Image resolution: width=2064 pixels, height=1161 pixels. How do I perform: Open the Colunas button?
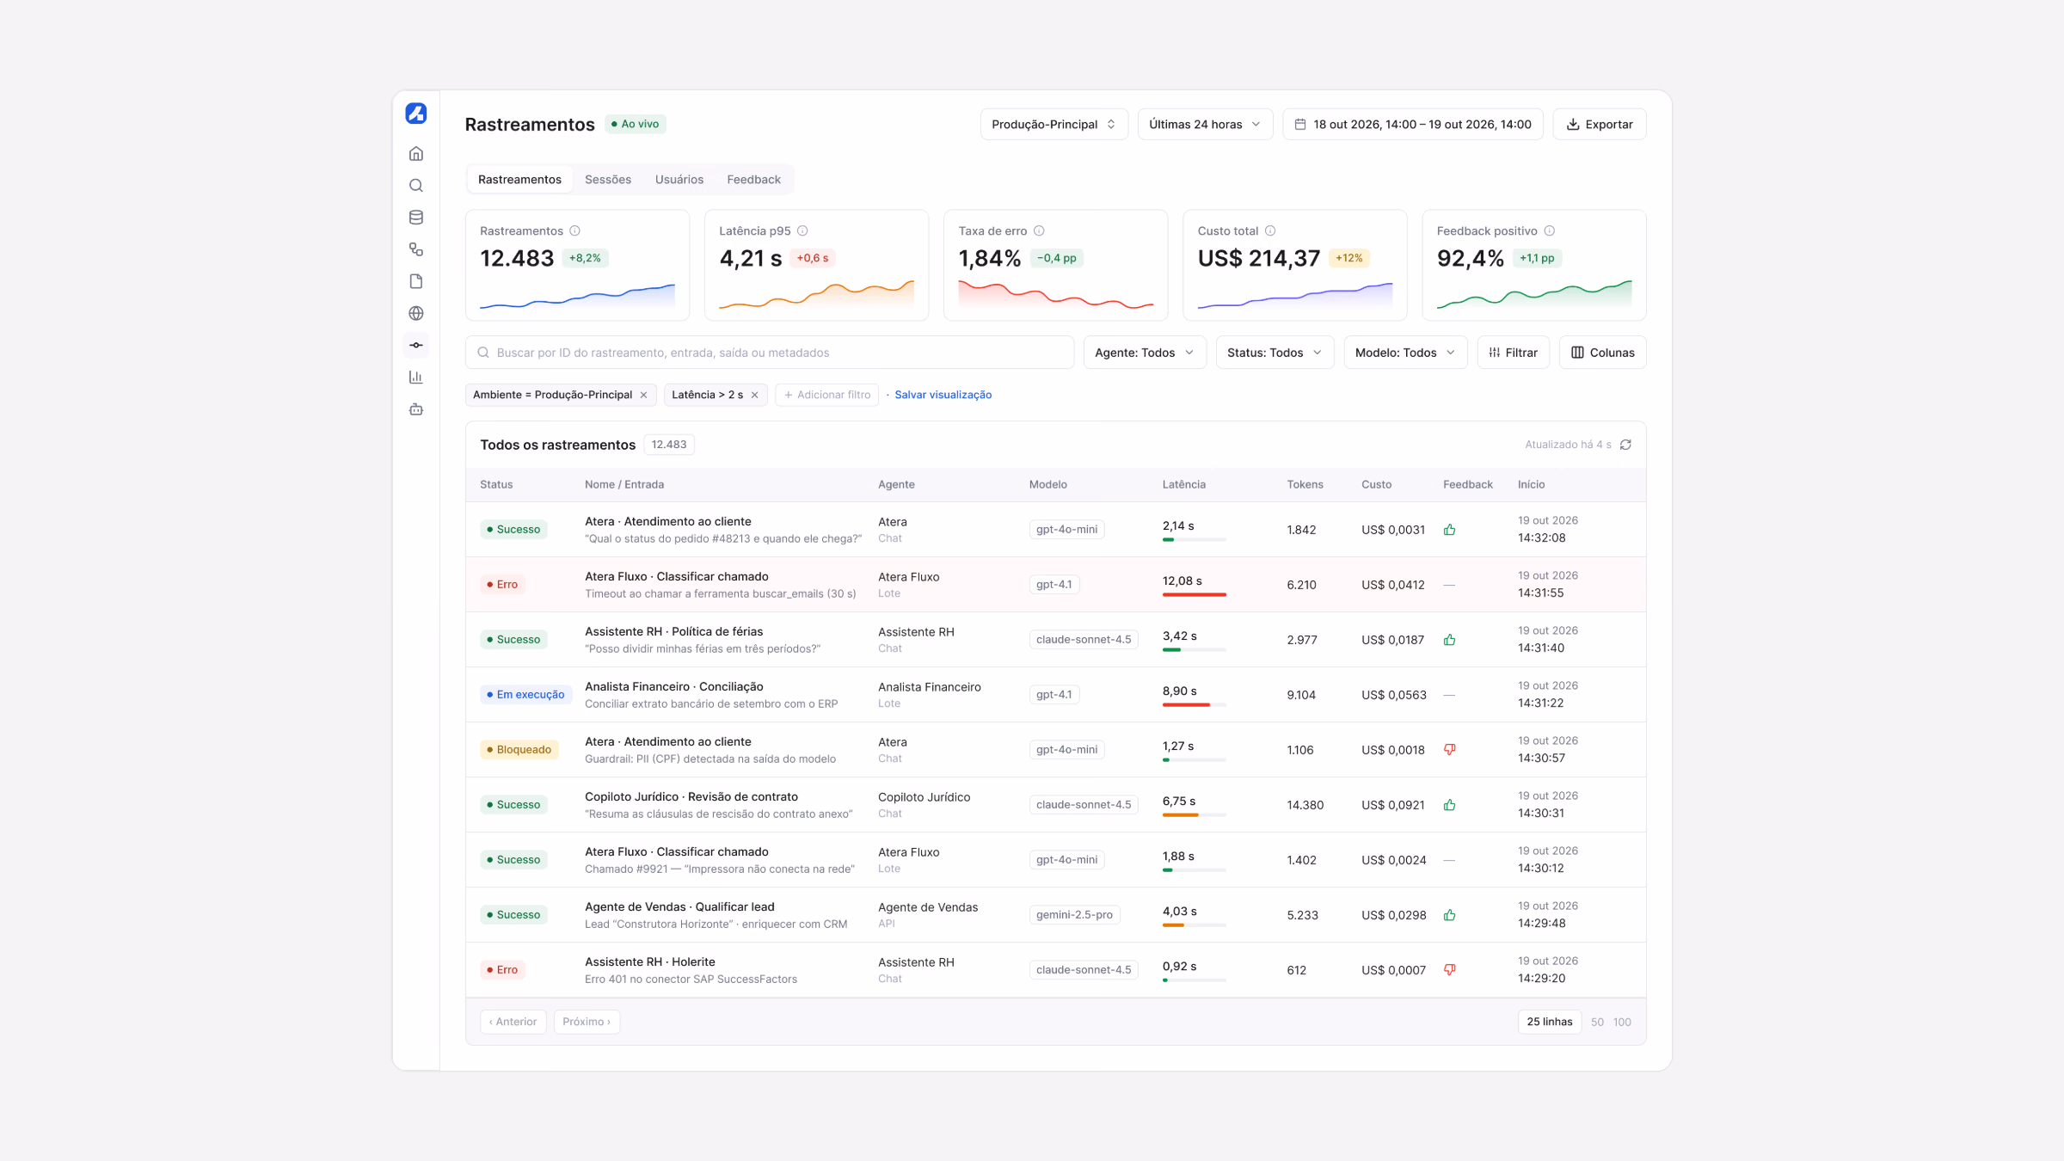coord(1602,353)
